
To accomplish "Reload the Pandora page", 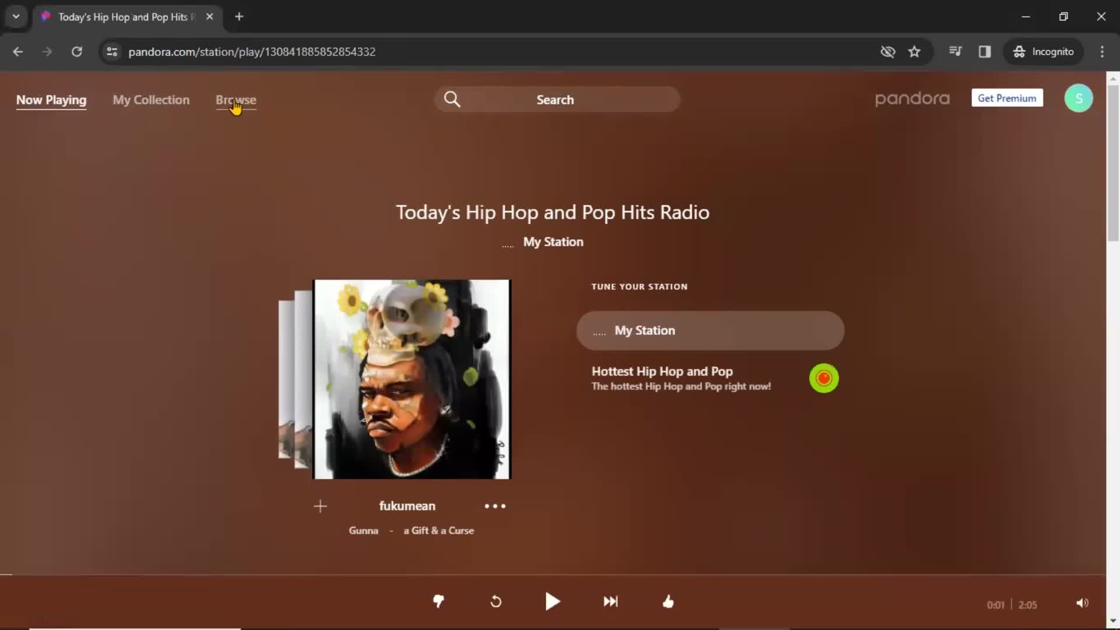I will (76, 51).
